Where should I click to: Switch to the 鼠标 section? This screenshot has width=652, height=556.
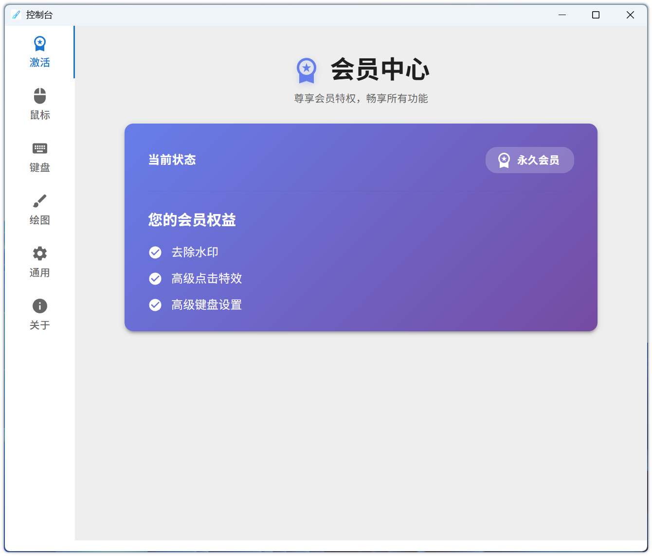click(x=39, y=104)
